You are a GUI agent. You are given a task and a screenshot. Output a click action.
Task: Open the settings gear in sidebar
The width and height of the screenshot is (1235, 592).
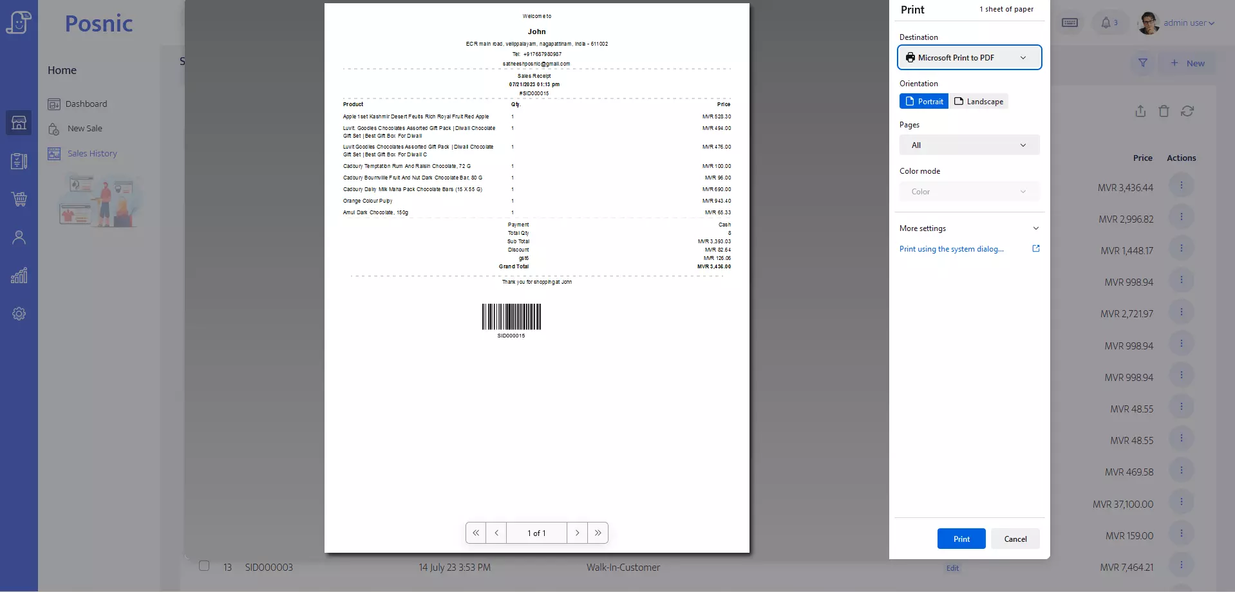pyautogui.click(x=19, y=314)
